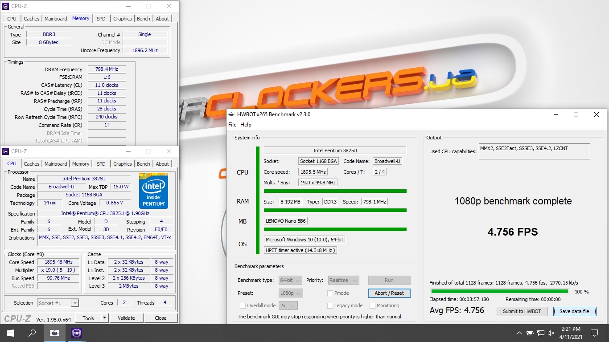Show hidden system tray icons
This screenshot has height=342, width=609.
[519, 333]
